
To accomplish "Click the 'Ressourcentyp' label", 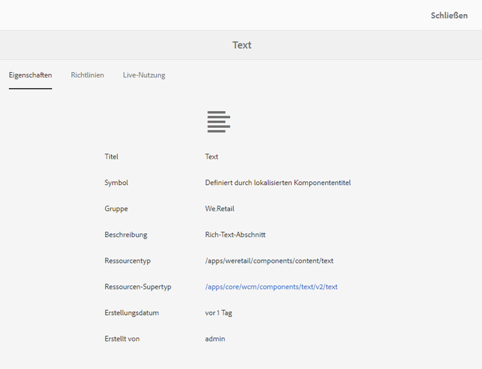I will (x=128, y=261).
